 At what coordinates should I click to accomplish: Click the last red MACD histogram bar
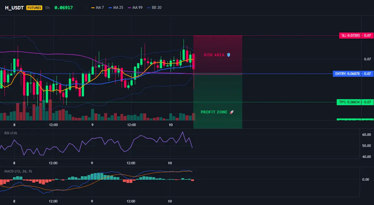(192, 180)
